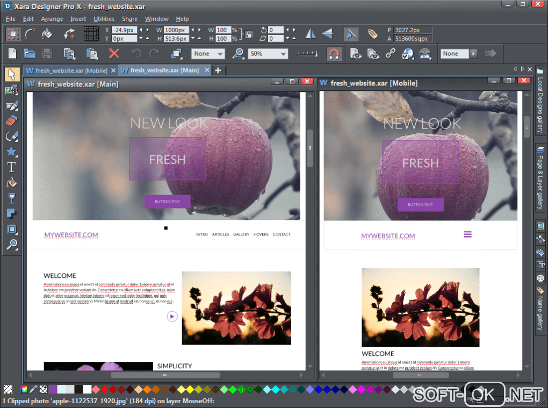Toggle the scale line widths arrow button
Image resolution: width=548 pixels, height=408 pixels.
350,34
